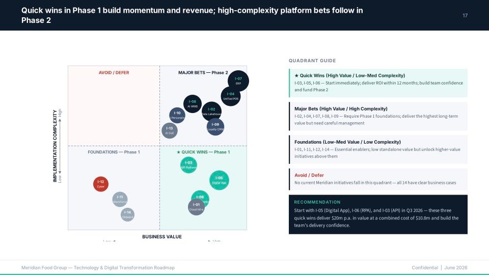Click the Quick Wins quadrant guide card

(x=378, y=83)
